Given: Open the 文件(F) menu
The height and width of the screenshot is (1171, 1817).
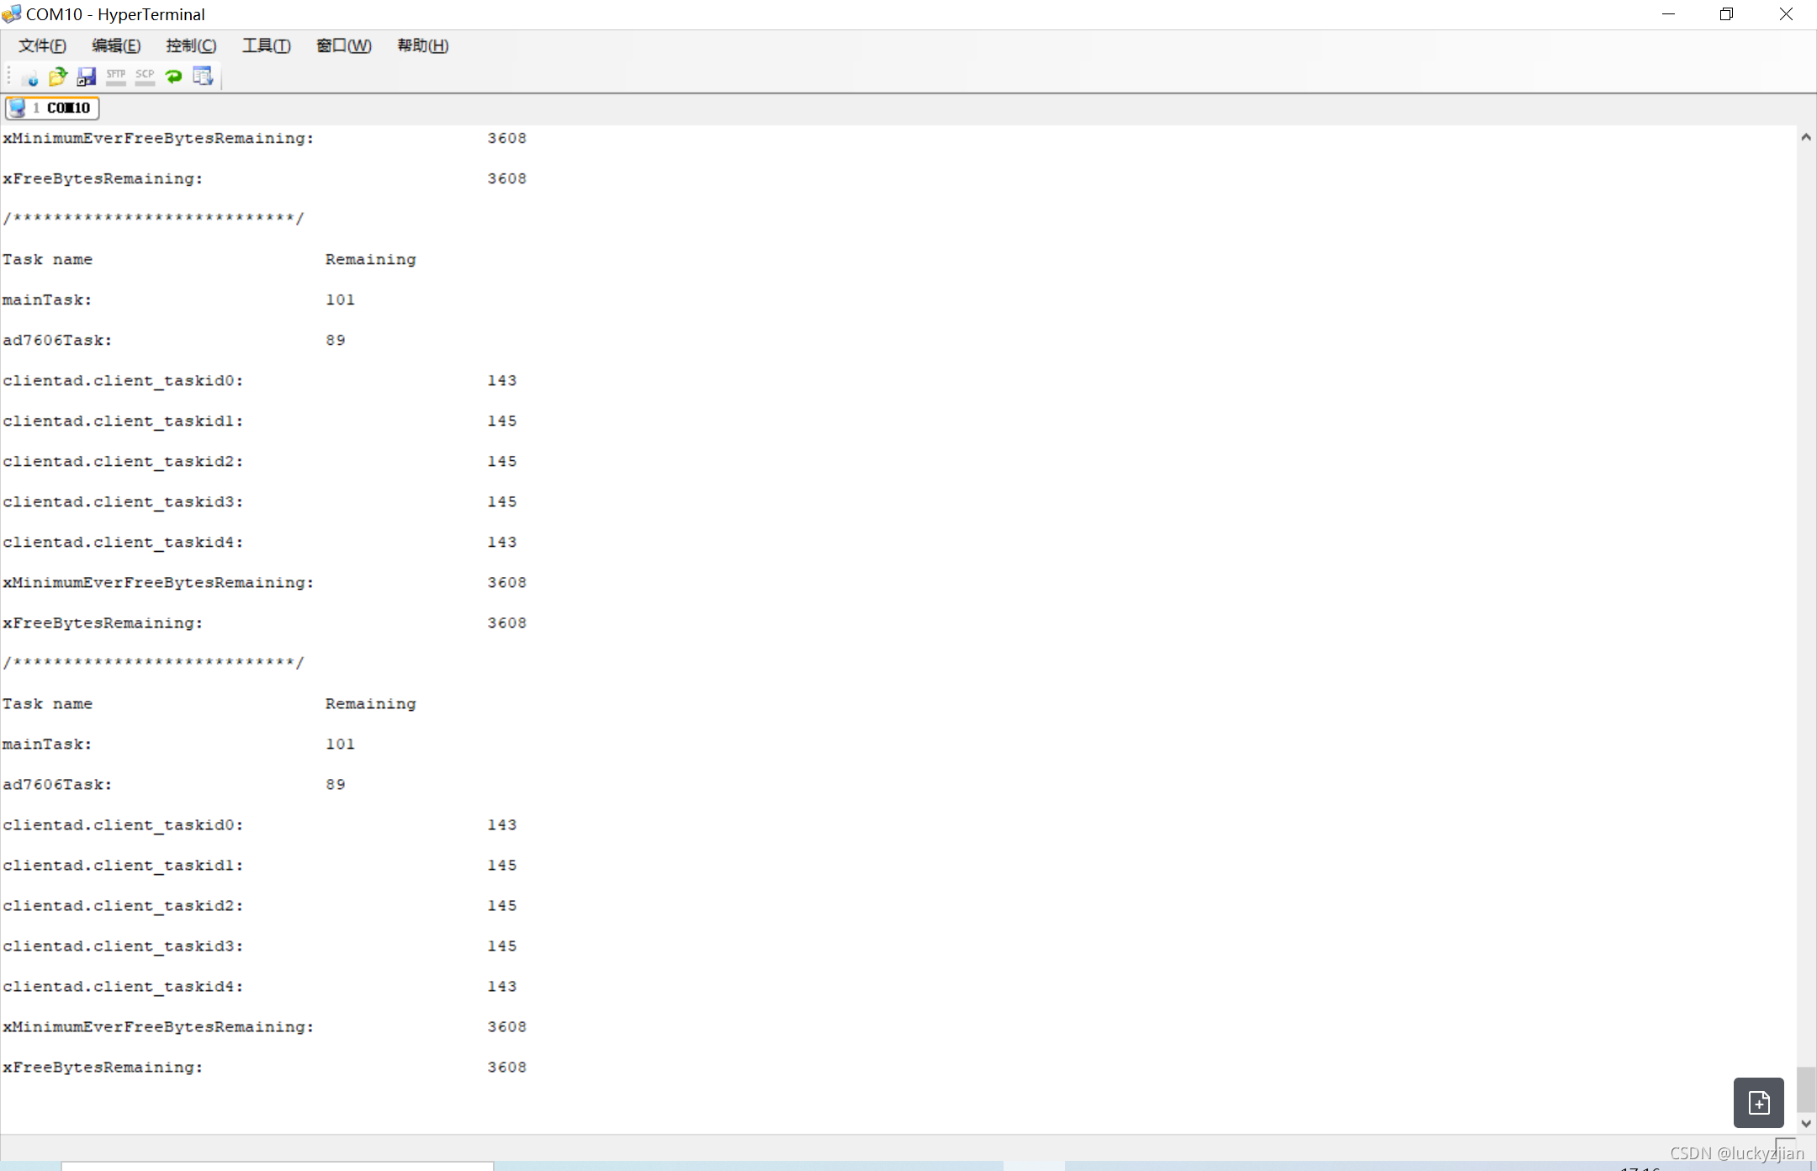Looking at the screenshot, I should pos(41,45).
